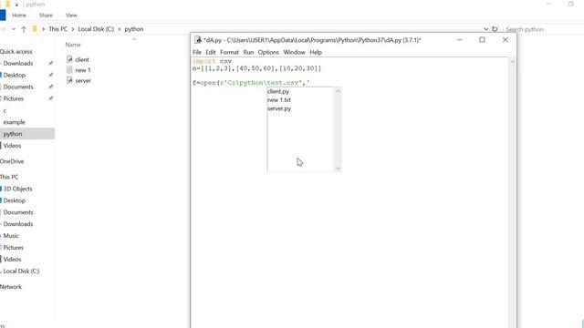Open pinned Downloads under Quick access
This screenshot has height=328, width=584.
(x=18, y=63)
